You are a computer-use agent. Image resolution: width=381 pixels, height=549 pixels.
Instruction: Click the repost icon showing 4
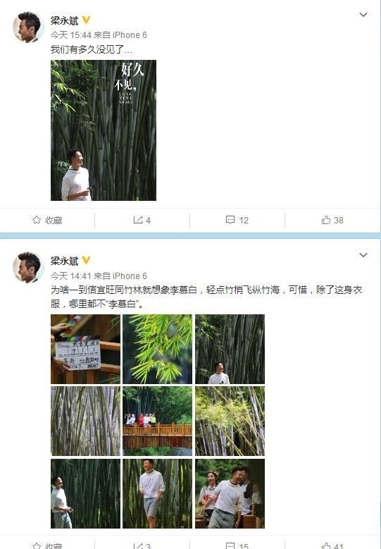coord(138,220)
